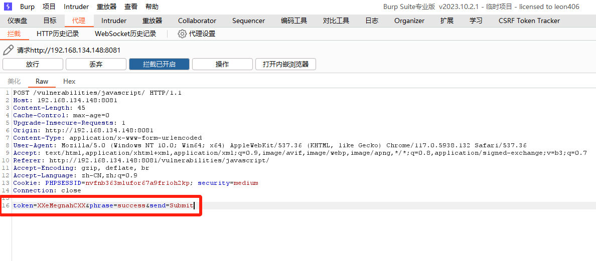Open the 项目 menu
The height and width of the screenshot is (261, 596).
49,7
